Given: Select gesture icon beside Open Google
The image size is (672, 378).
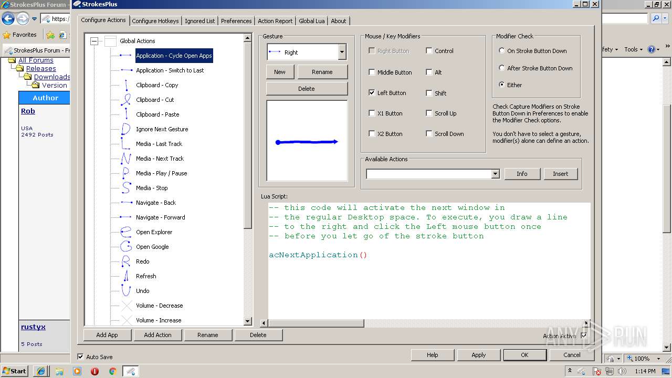Looking at the screenshot, I should pos(126,247).
